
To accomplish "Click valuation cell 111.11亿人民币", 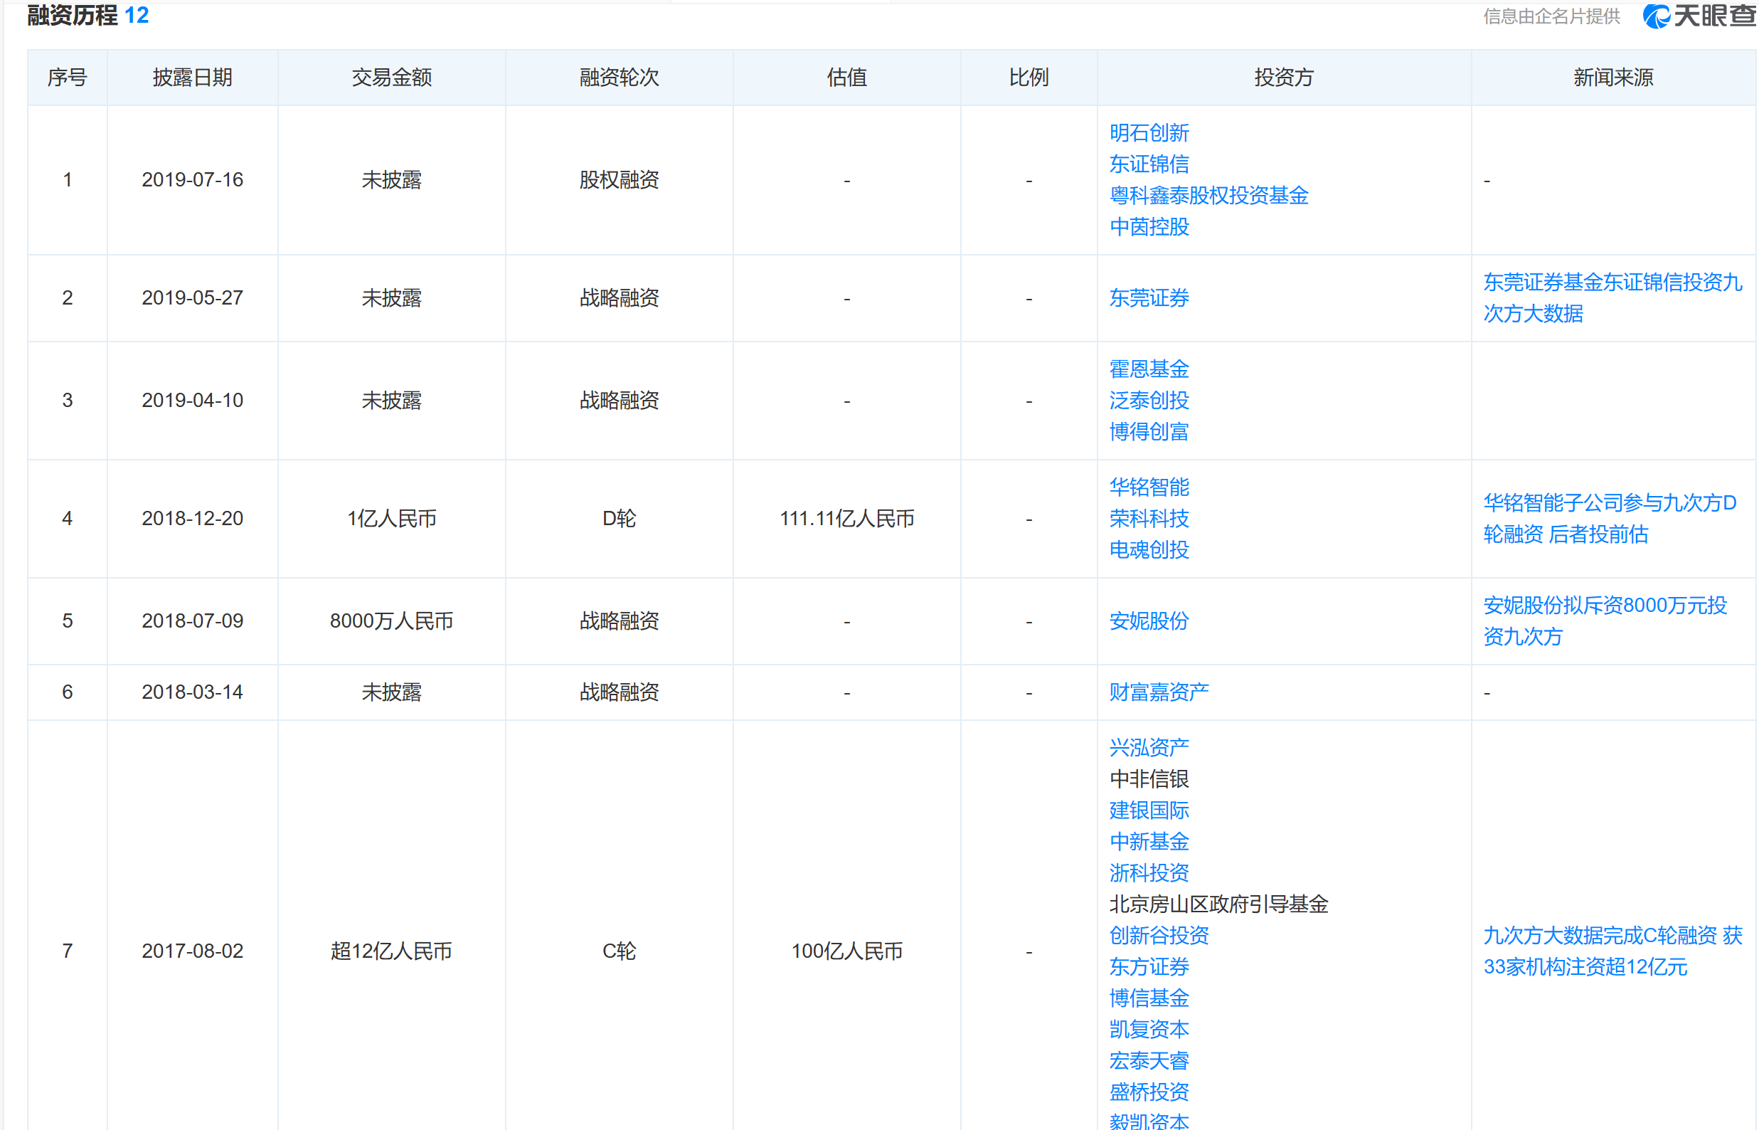I will [847, 519].
